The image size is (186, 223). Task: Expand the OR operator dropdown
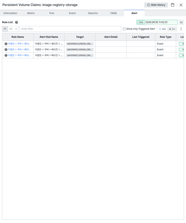pyautogui.click(x=13, y=29)
